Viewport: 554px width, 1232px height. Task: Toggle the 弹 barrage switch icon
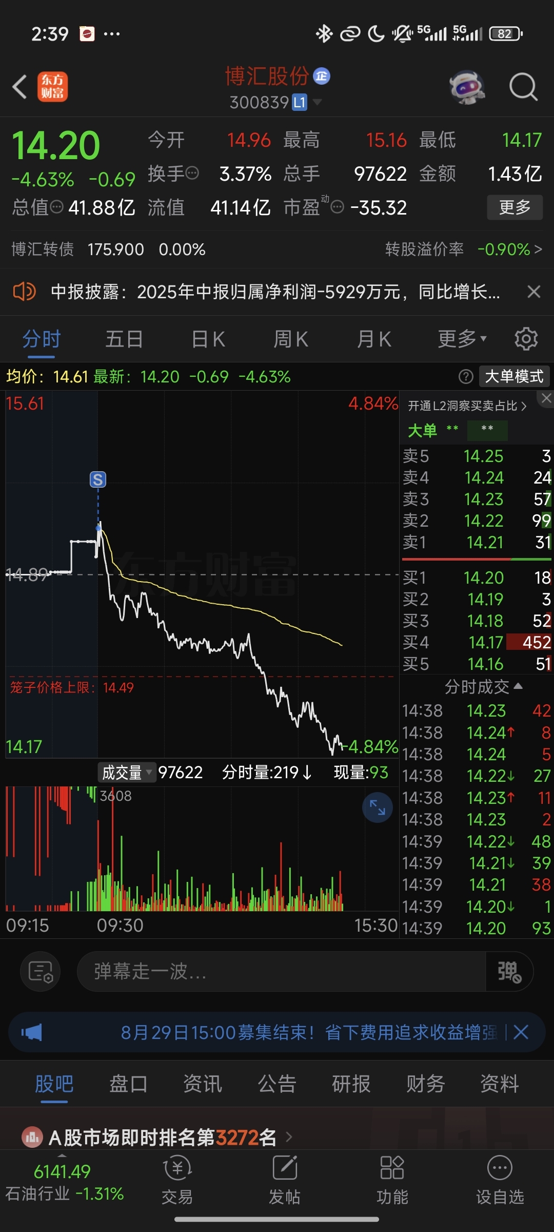tap(509, 972)
